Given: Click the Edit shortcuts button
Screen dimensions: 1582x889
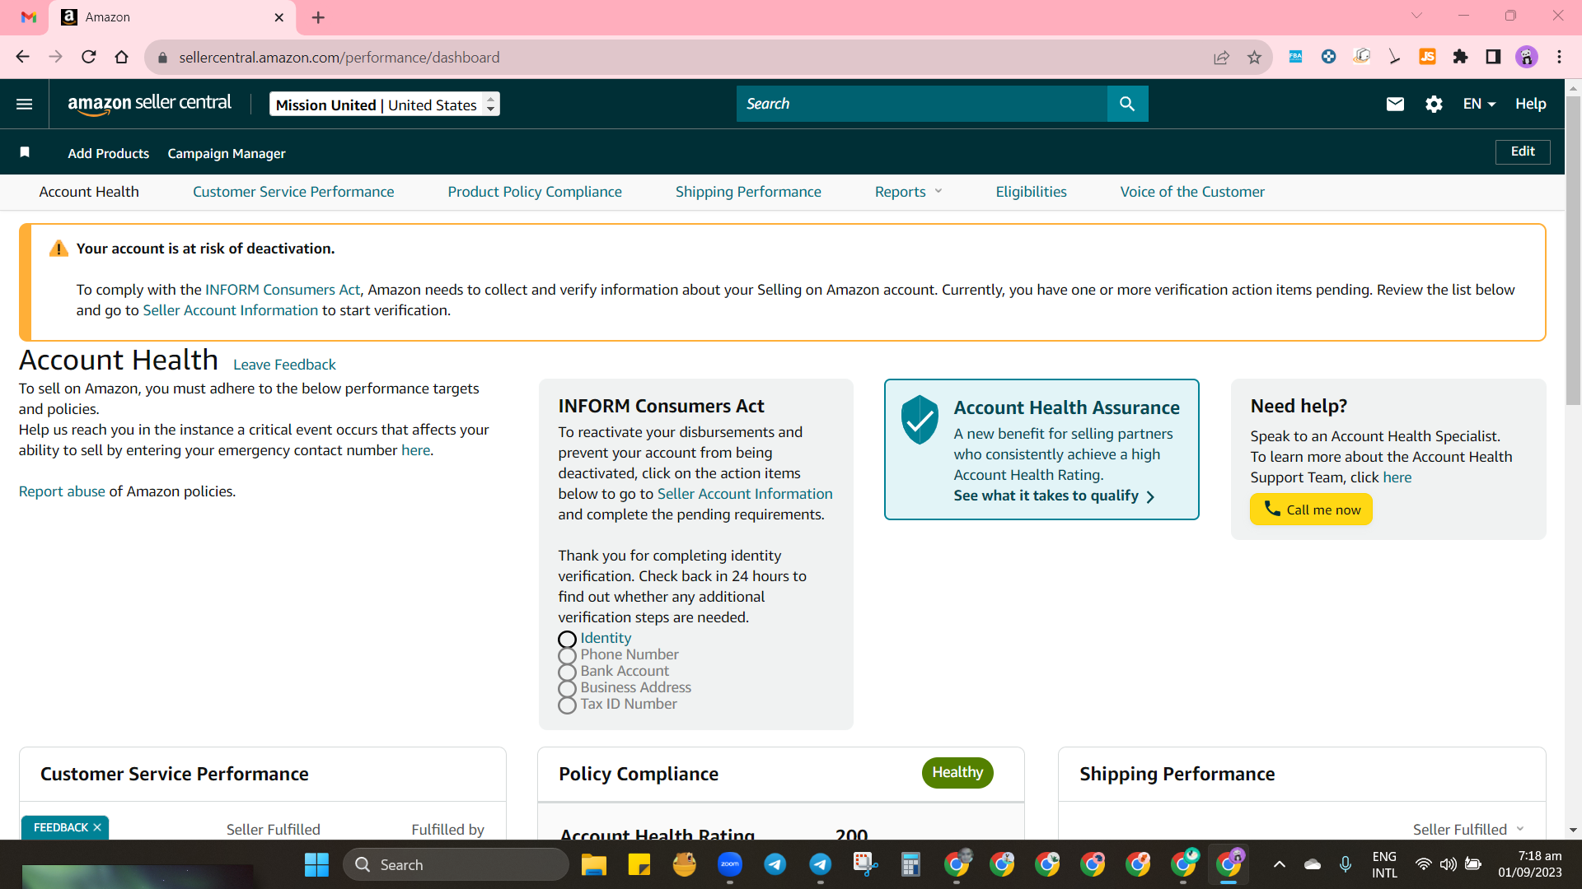Looking at the screenshot, I should tap(1523, 151).
